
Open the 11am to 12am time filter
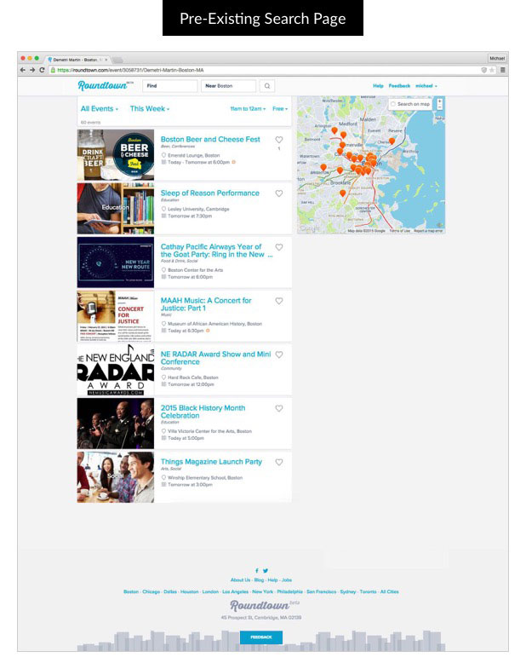pyautogui.click(x=248, y=109)
